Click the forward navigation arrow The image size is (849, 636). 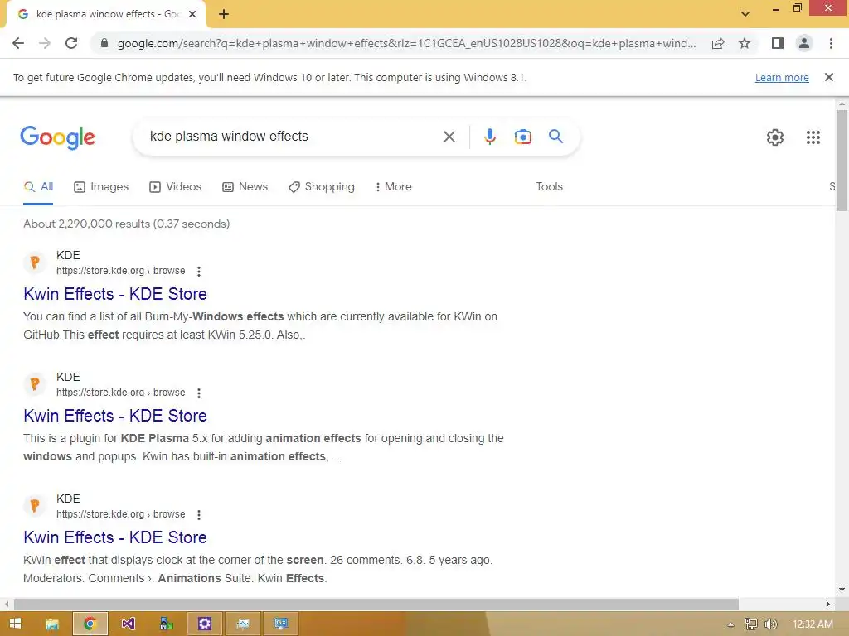(x=45, y=43)
